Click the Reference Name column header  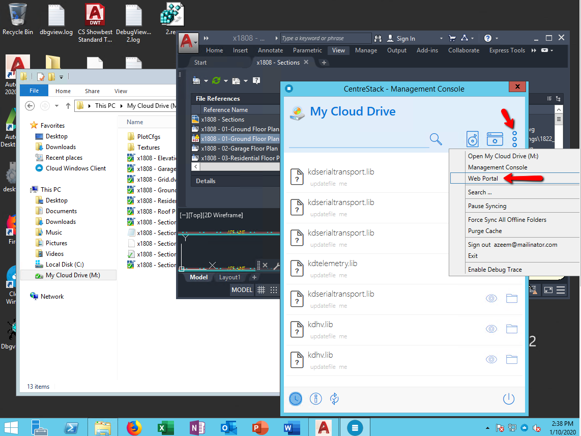pos(226,110)
